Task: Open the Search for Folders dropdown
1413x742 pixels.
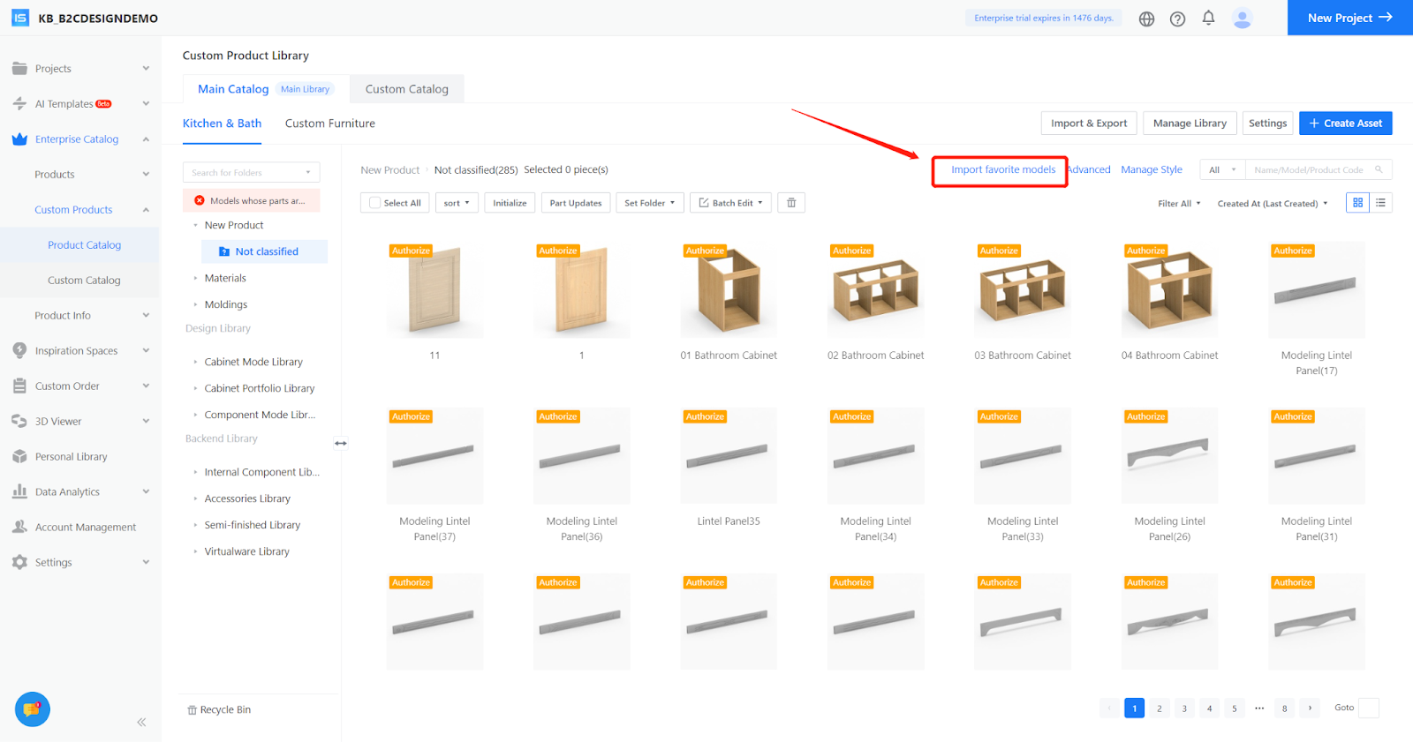Action: click(x=252, y=172)
